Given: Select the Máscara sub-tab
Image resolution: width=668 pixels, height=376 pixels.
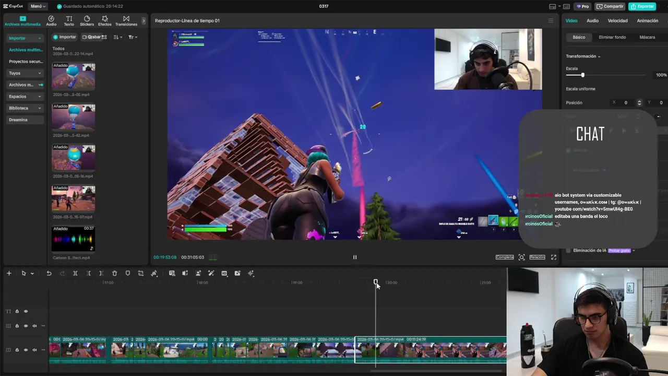Looking at the screenshot, I should point(647,37).
